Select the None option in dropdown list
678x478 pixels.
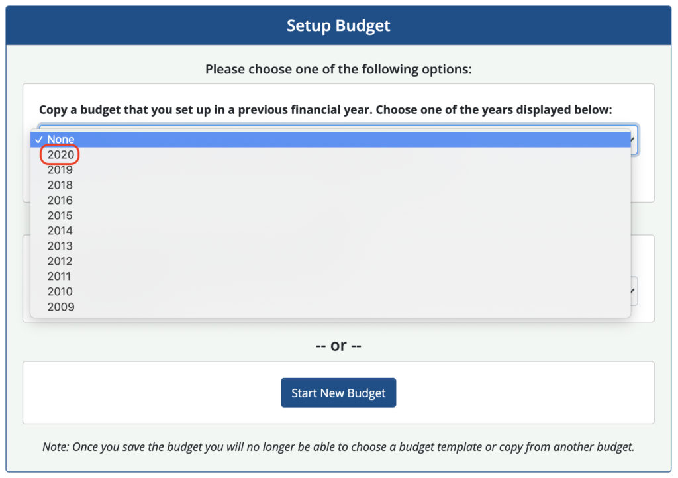pos(330,139)
